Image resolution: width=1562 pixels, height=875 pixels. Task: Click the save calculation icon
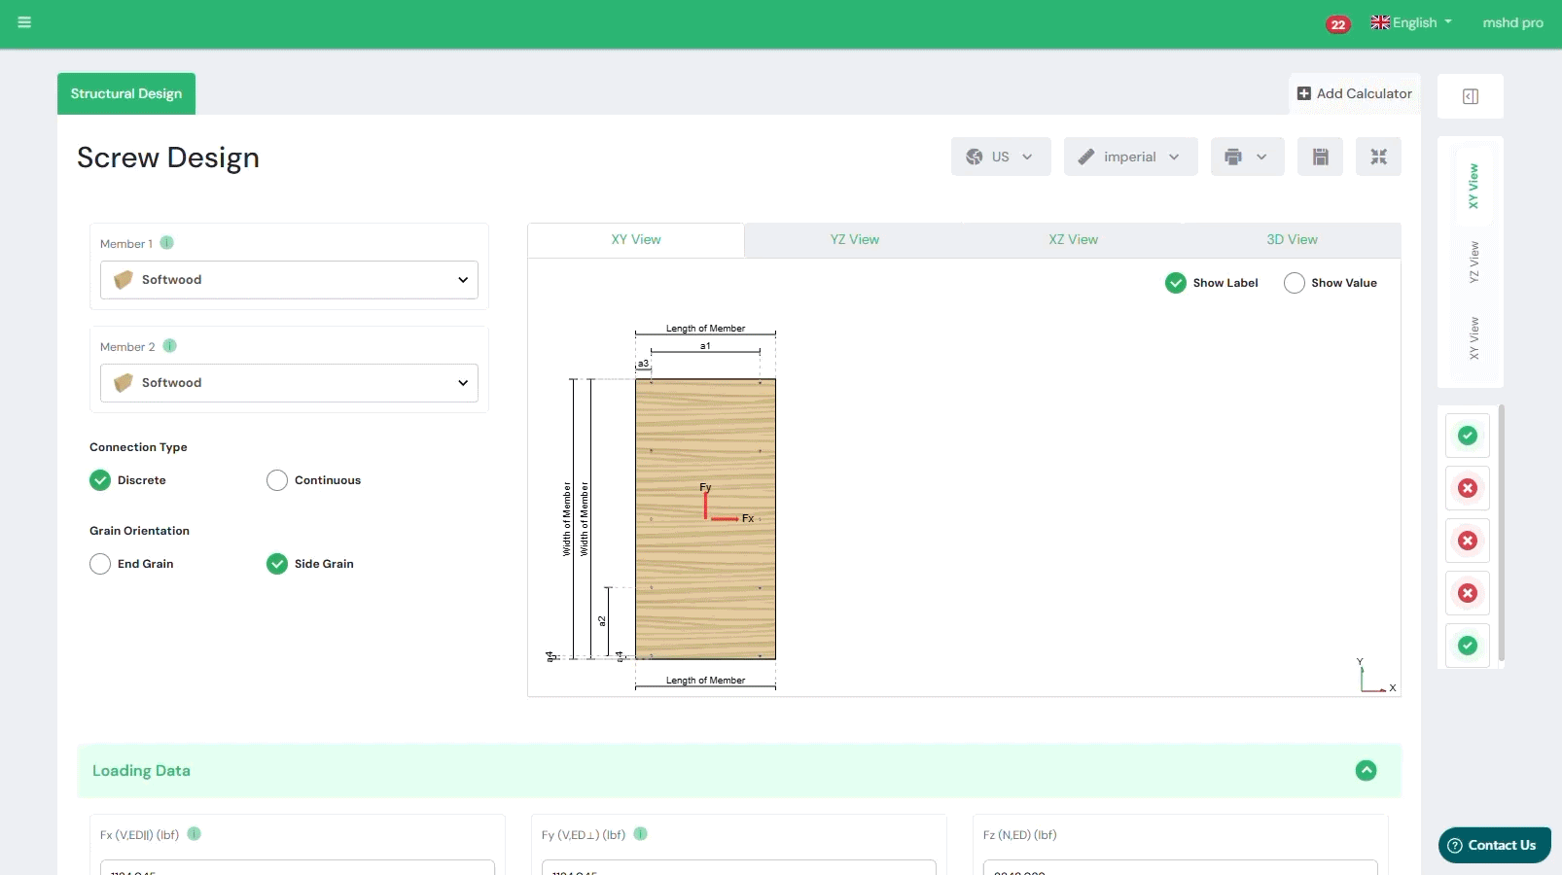pyautogui.click(x=1320, y=157)
